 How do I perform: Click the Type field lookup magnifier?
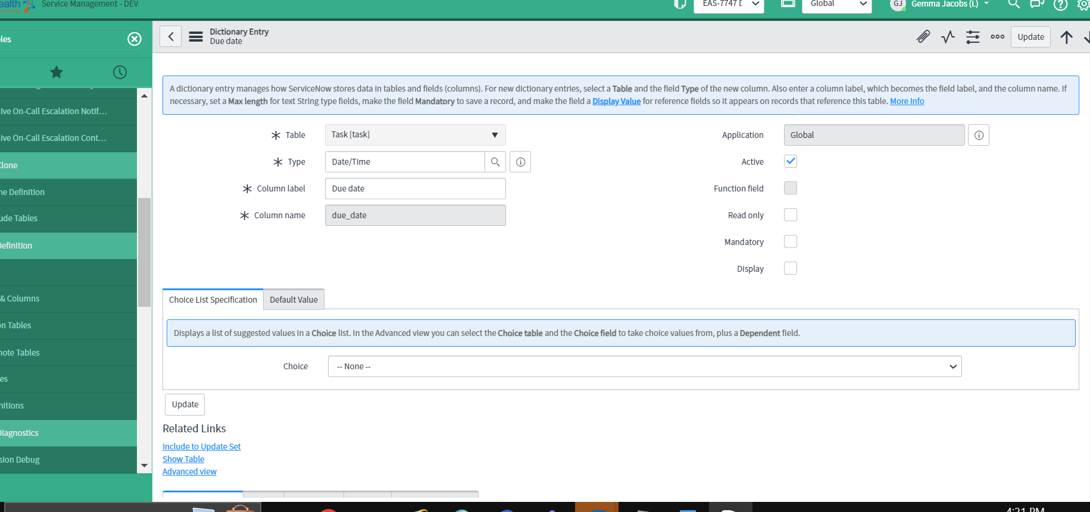(495, 162)
